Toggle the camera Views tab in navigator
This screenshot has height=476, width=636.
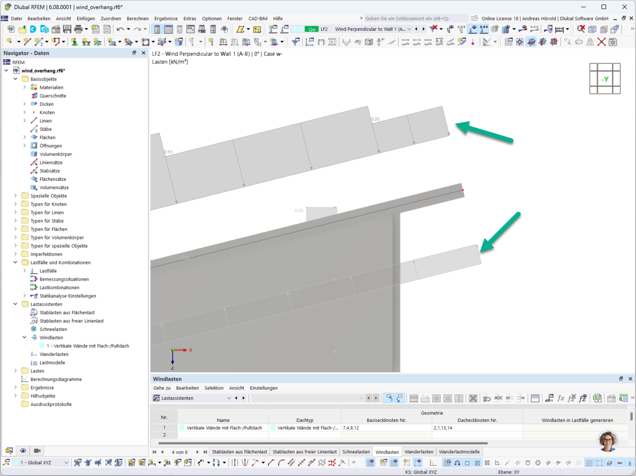click(37, 451)
